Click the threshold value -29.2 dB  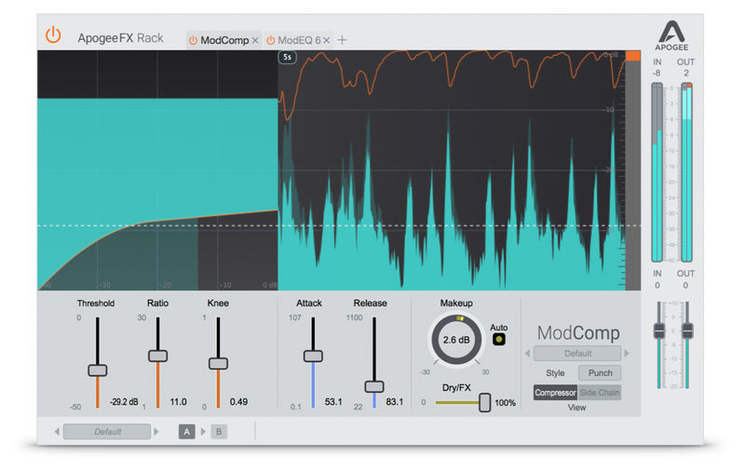coord(124,402)
